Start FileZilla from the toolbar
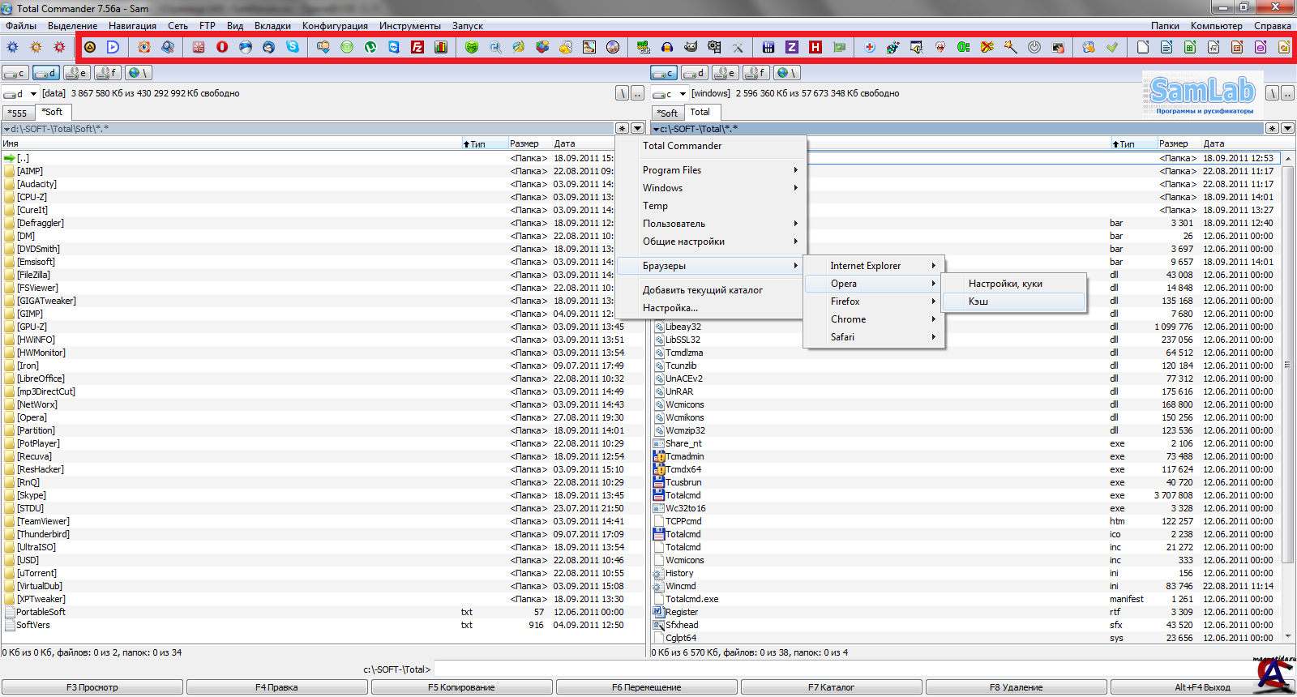This screenshot has height=697, width=1297. (x=417, y=47)
